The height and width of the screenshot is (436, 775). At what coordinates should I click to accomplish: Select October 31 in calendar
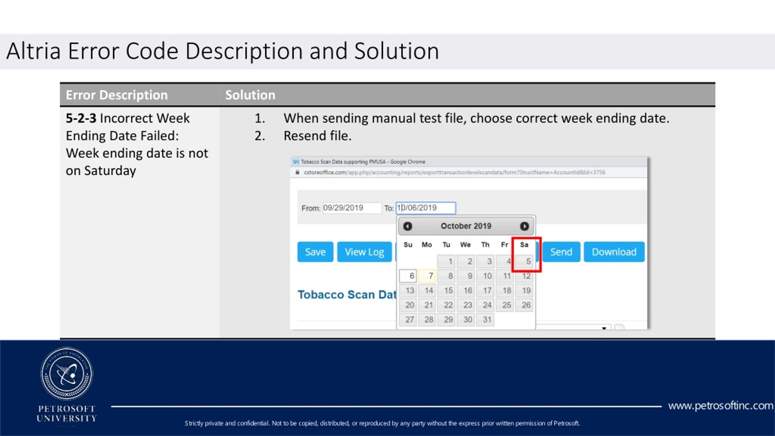click(x=486, y=319)
